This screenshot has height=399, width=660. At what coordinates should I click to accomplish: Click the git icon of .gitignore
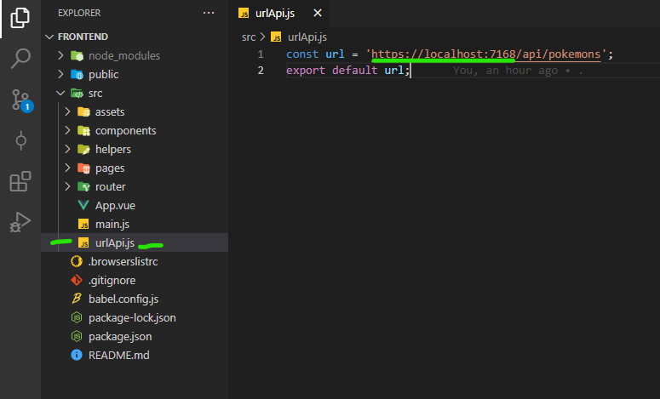coord(77,280)
